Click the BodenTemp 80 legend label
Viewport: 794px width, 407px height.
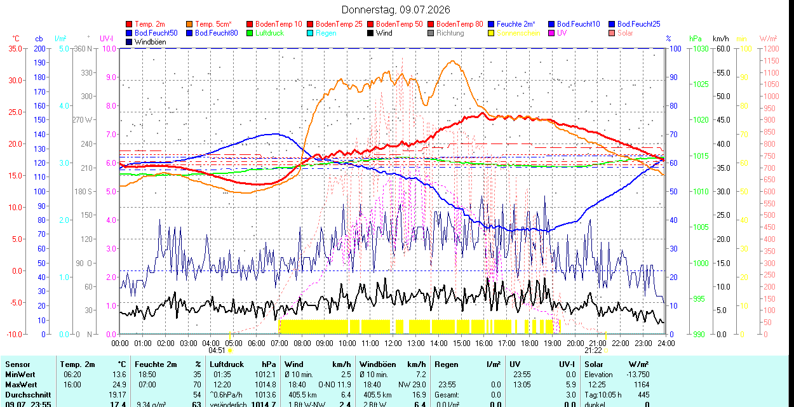point(460,24)
